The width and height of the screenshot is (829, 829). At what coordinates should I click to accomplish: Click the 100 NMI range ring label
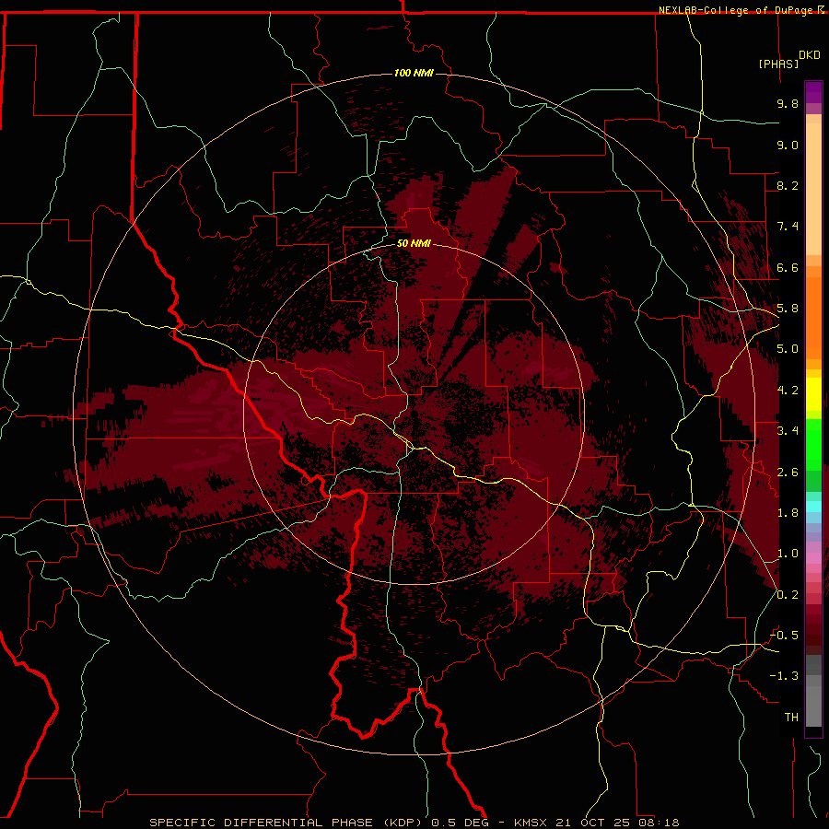414,73
